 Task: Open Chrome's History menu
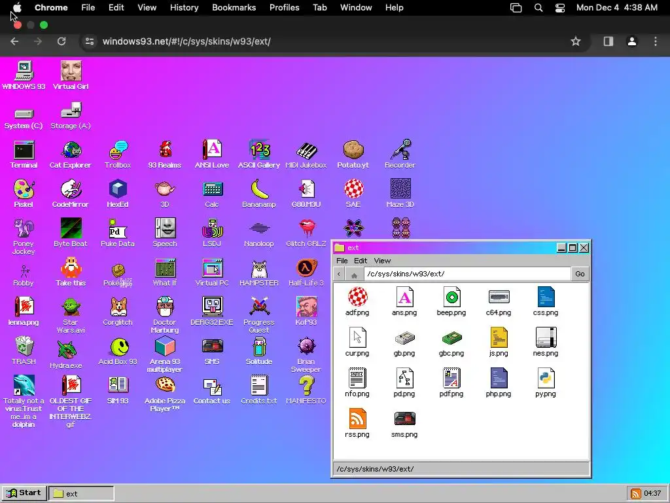(x=184, y=8)
